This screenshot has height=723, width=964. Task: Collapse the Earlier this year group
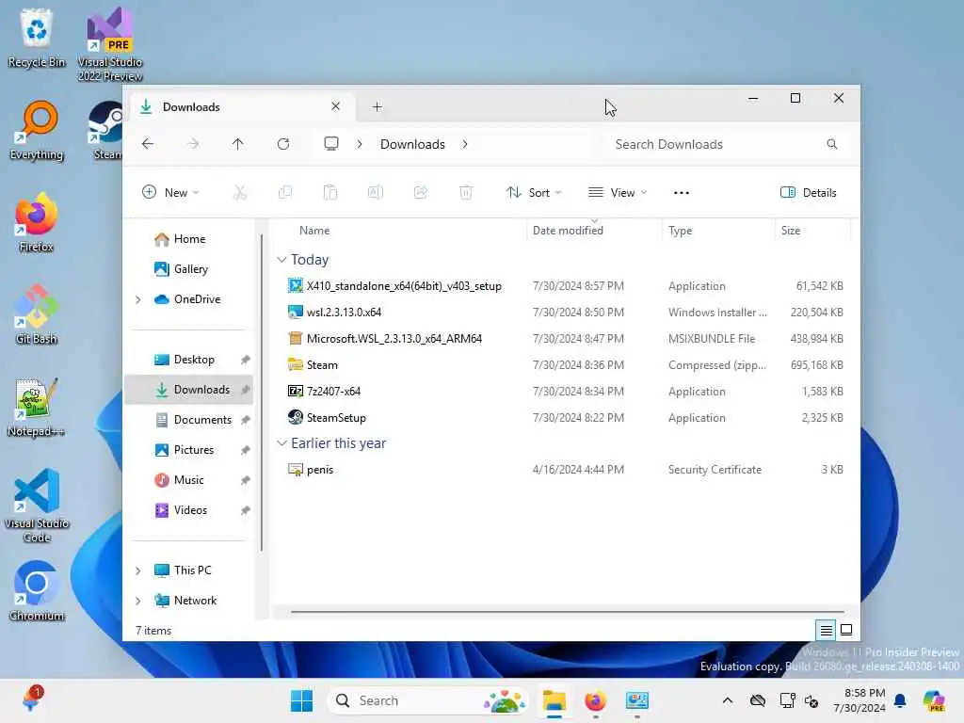(x=281, y=443)
